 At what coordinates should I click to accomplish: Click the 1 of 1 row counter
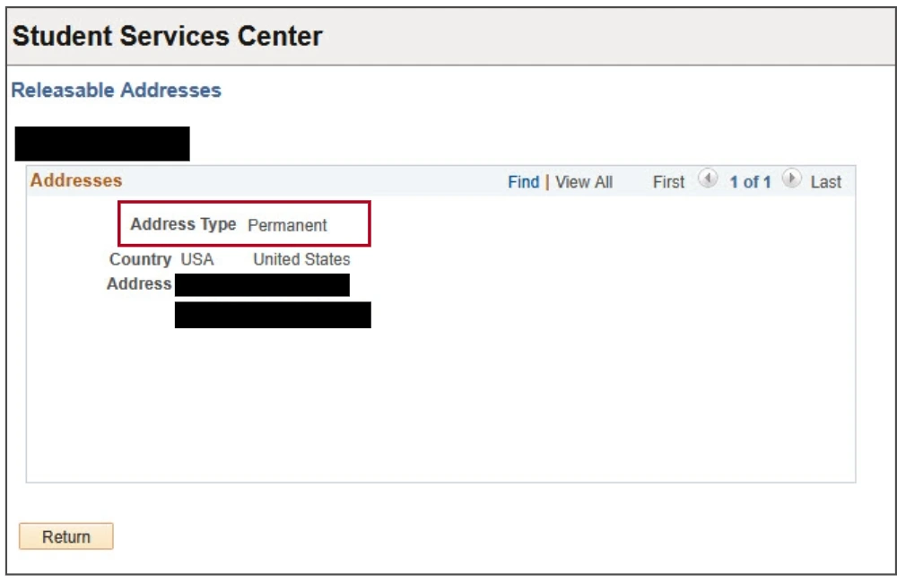tap(750, 182)
